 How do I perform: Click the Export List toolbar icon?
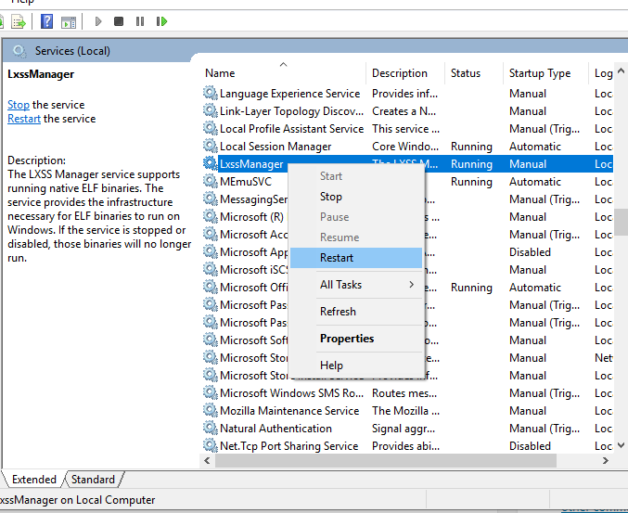tap(18, 21)
